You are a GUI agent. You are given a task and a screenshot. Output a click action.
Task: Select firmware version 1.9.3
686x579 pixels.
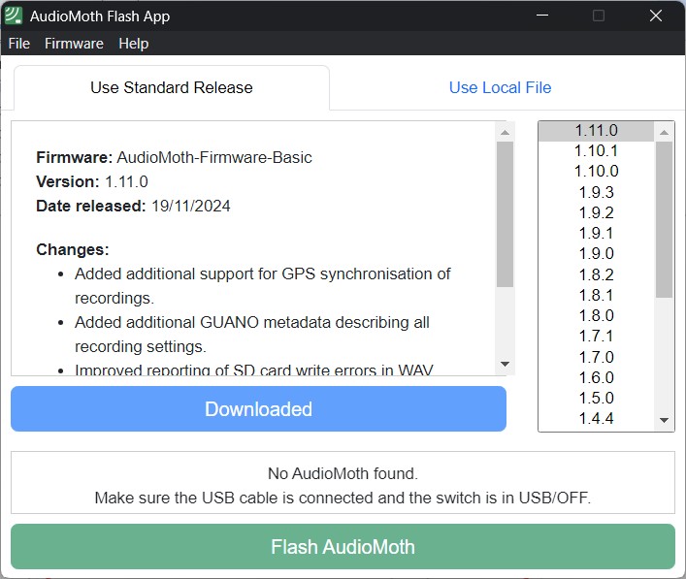click(597, 192)
